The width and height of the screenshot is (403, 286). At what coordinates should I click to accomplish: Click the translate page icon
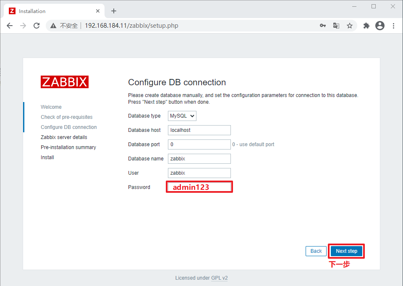point(336,26)
